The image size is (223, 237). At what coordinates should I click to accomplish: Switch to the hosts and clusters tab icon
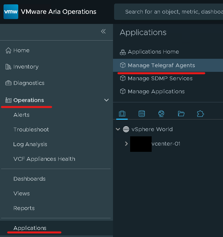(x=122, y=114)
